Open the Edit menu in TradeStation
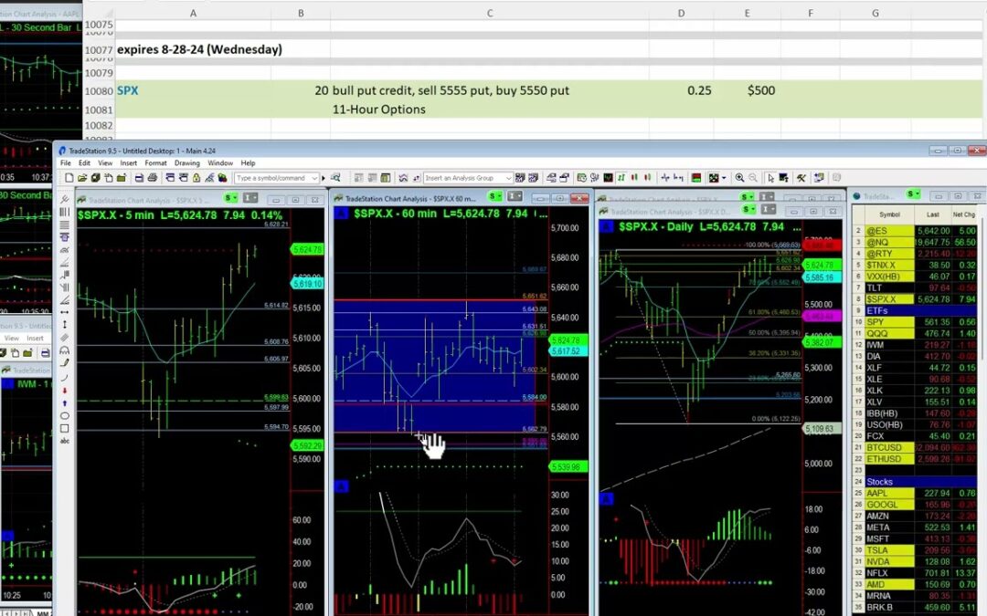 click(84, 162)
